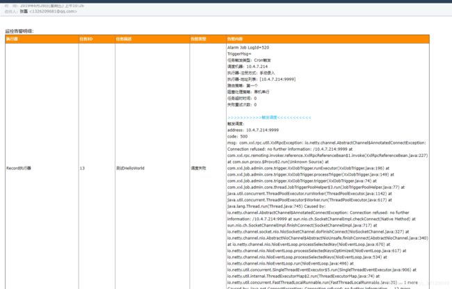Viewport: 452px width, 289px height.
Task: Click the "Alarm Job LogId=520" line
Action: (248, 47)
